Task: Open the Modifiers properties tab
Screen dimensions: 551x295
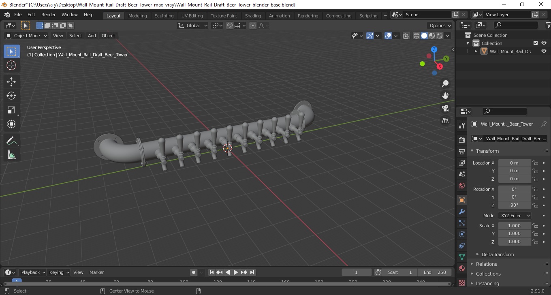Action: (x=462, y=212)
